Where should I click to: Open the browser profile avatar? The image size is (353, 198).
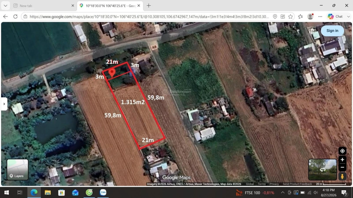[x=310, y=17]
